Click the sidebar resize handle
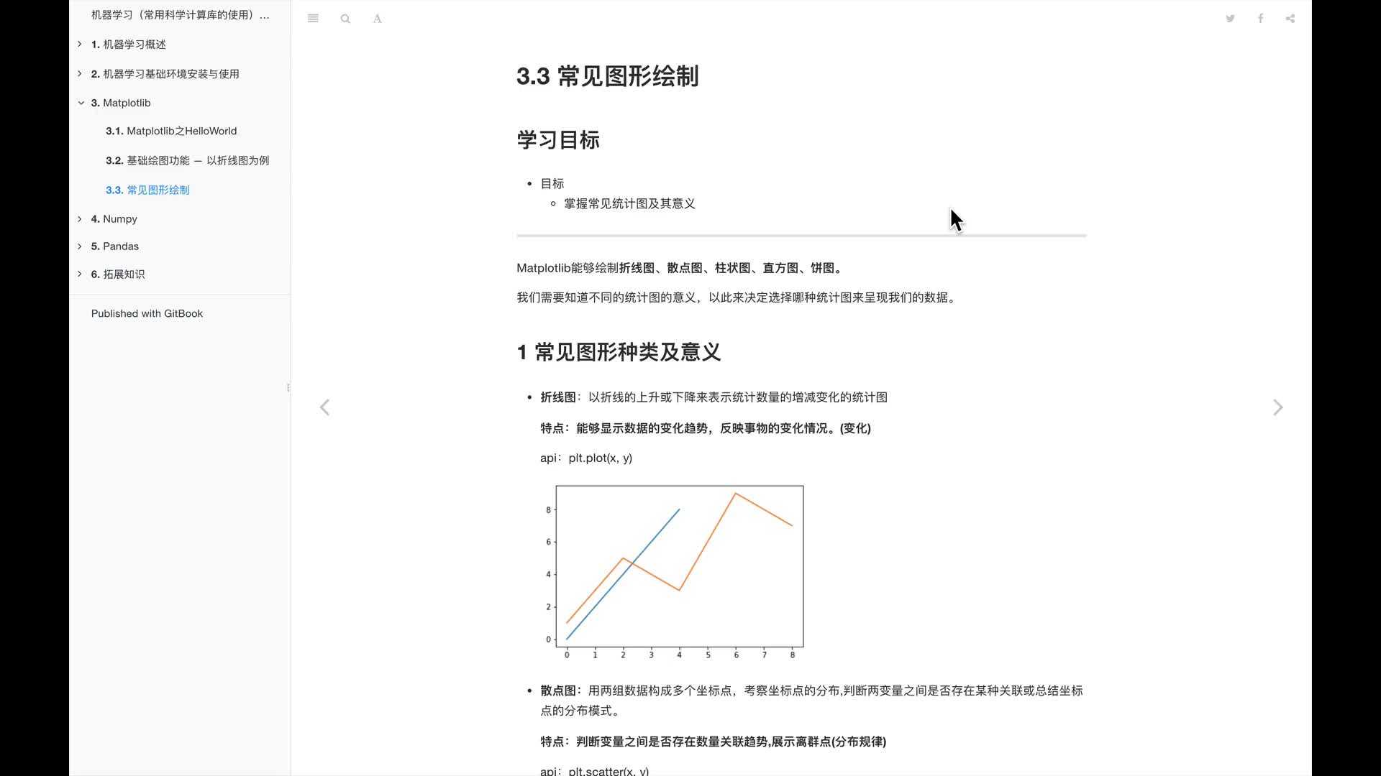Image resolution: width=1381 pixels, height=776 pixels. click(288, 388)
